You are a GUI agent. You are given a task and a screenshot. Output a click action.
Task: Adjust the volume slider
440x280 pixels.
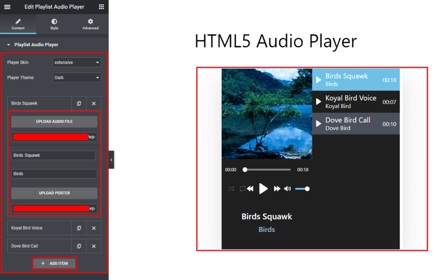pyautogui.click(x=302, y=188)
